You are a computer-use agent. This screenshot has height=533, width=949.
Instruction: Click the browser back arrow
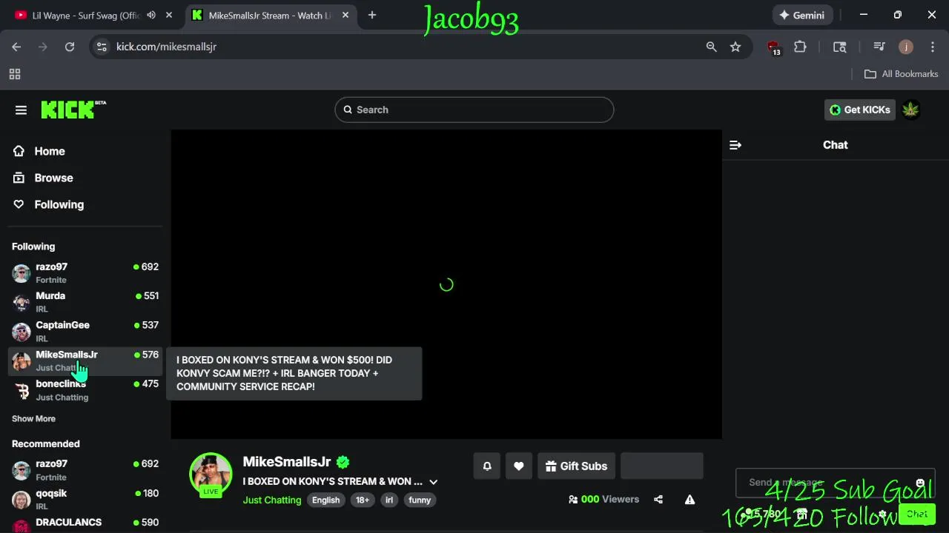tap(16, 47)
